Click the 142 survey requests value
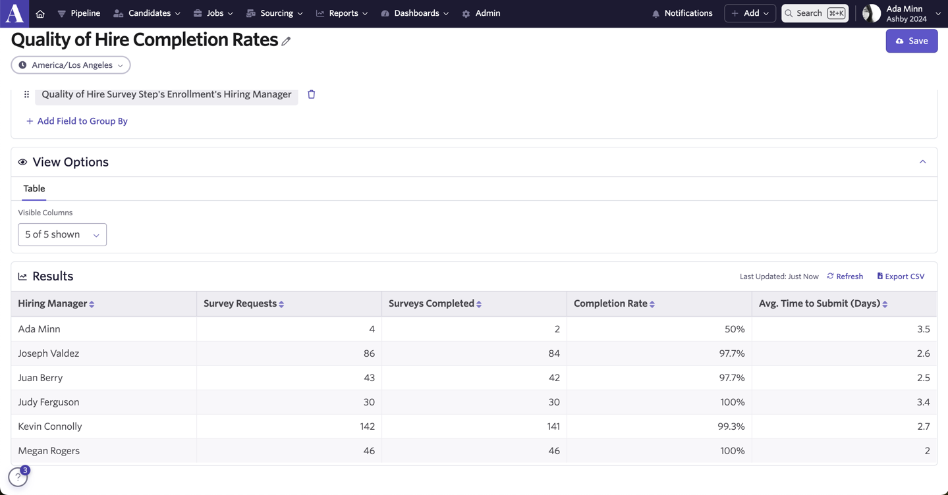This screenshot has width=948, height=495. tap(367, 427)
